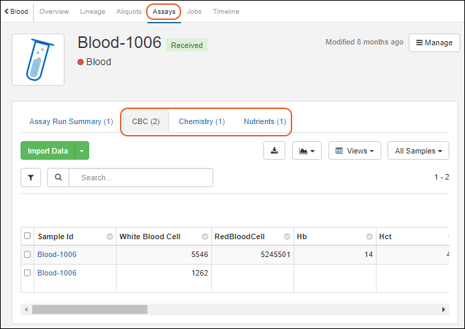Click the horizontal scrollbar thumb
This screenshot has width=465, height=329.
[x=89, y=309]
